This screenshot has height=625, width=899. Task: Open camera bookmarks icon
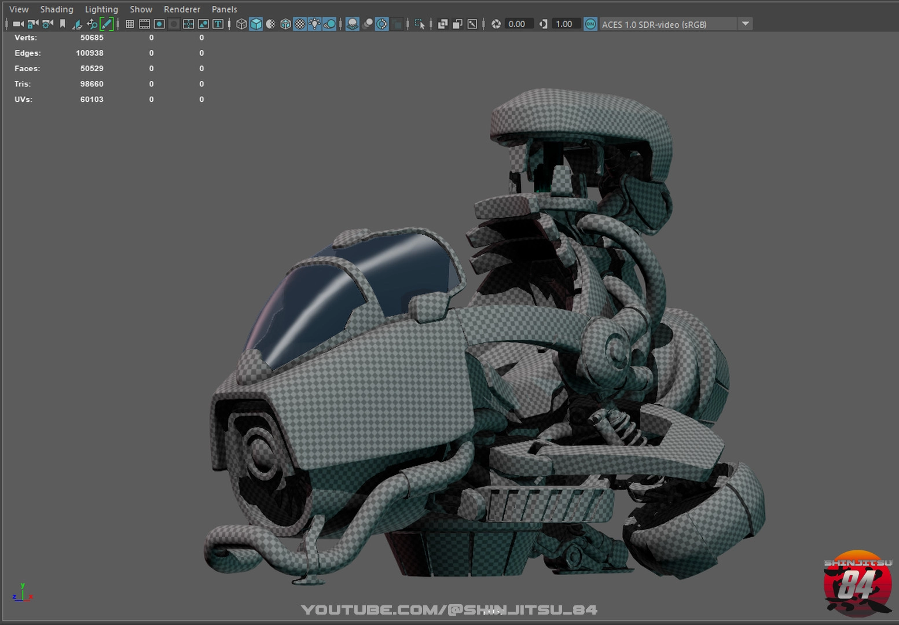(x=63, y=24)
